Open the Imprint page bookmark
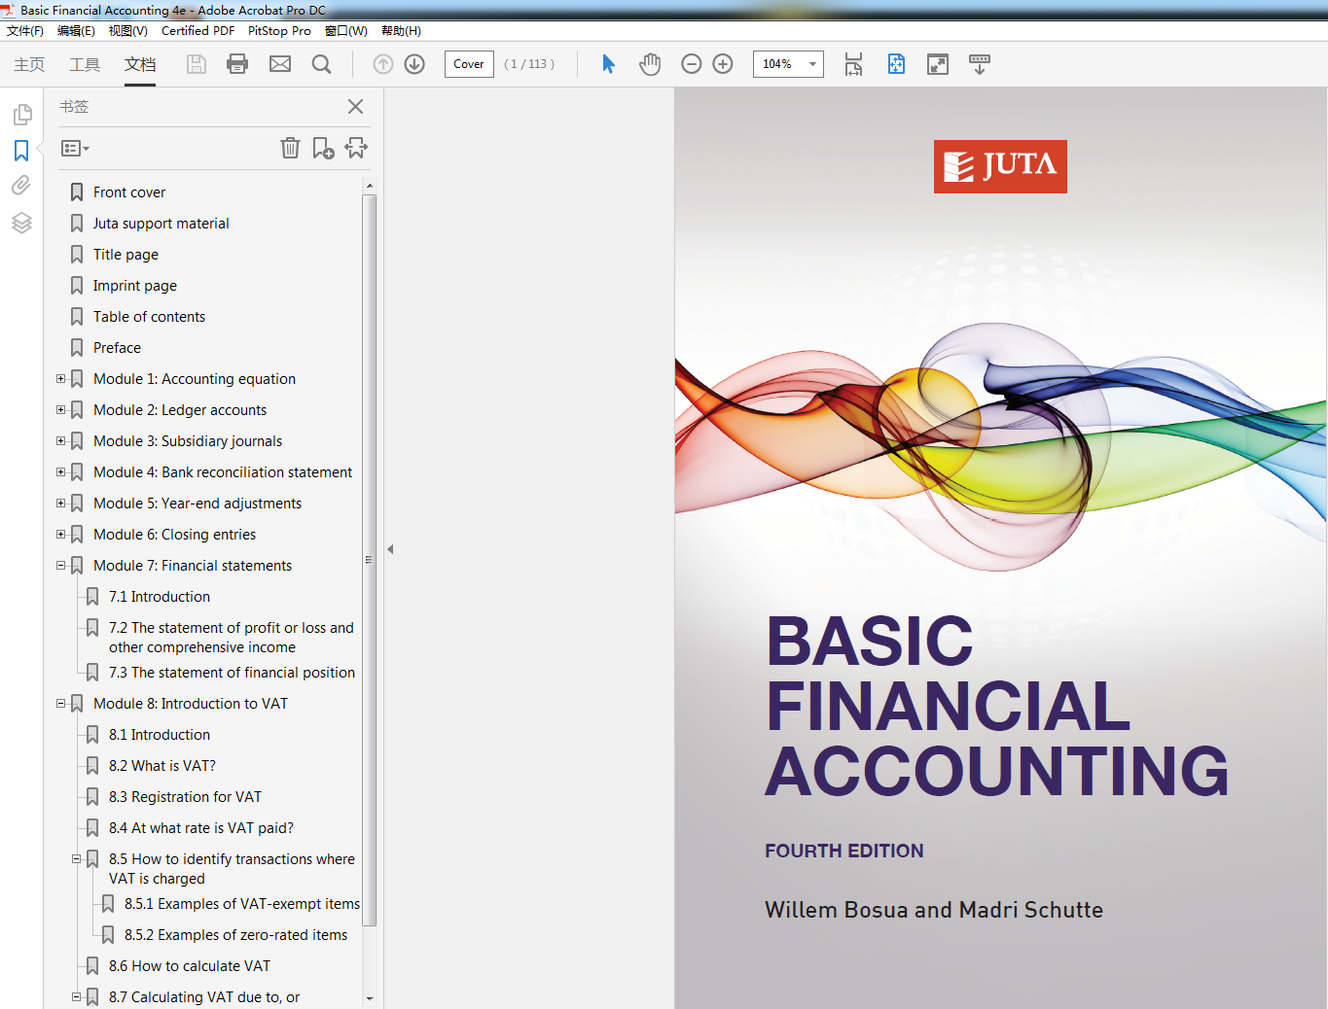Screen dimensions: 1328x1009 click(x=135, y=286)
